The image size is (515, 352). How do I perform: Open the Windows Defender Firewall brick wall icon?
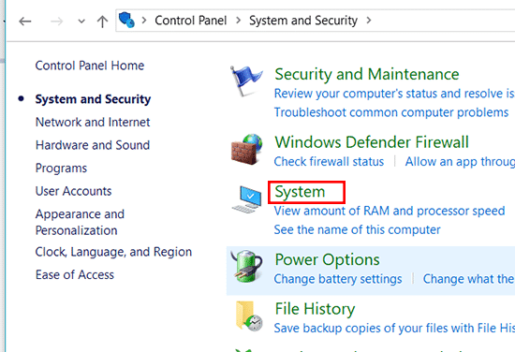246,149
